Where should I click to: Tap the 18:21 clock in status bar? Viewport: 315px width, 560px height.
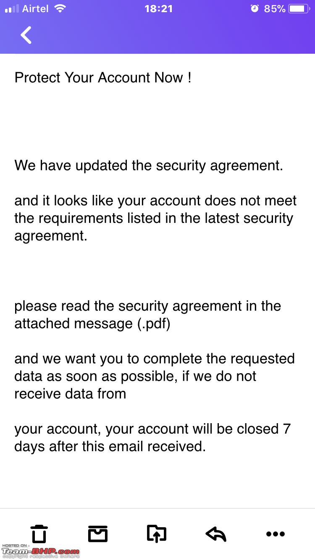click(158, 8)
